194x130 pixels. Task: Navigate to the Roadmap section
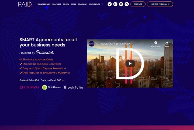point(82,4)
